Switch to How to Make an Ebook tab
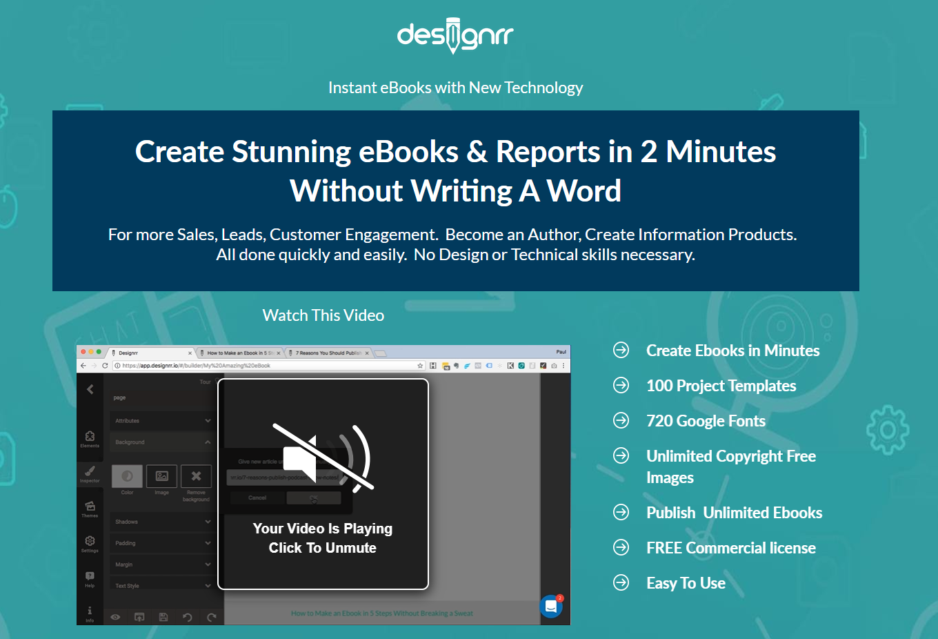938x639 pixels. pos(240,353)
